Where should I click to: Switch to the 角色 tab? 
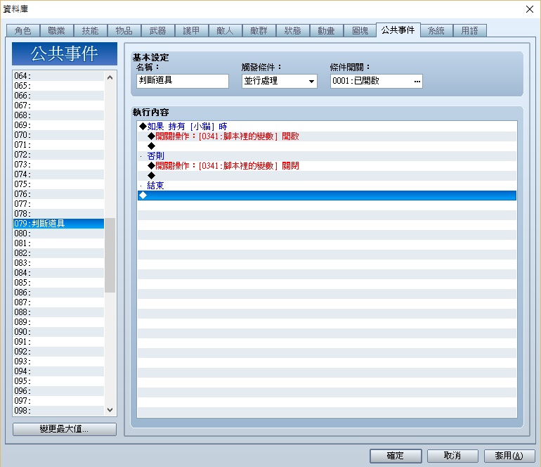point(23,30)
